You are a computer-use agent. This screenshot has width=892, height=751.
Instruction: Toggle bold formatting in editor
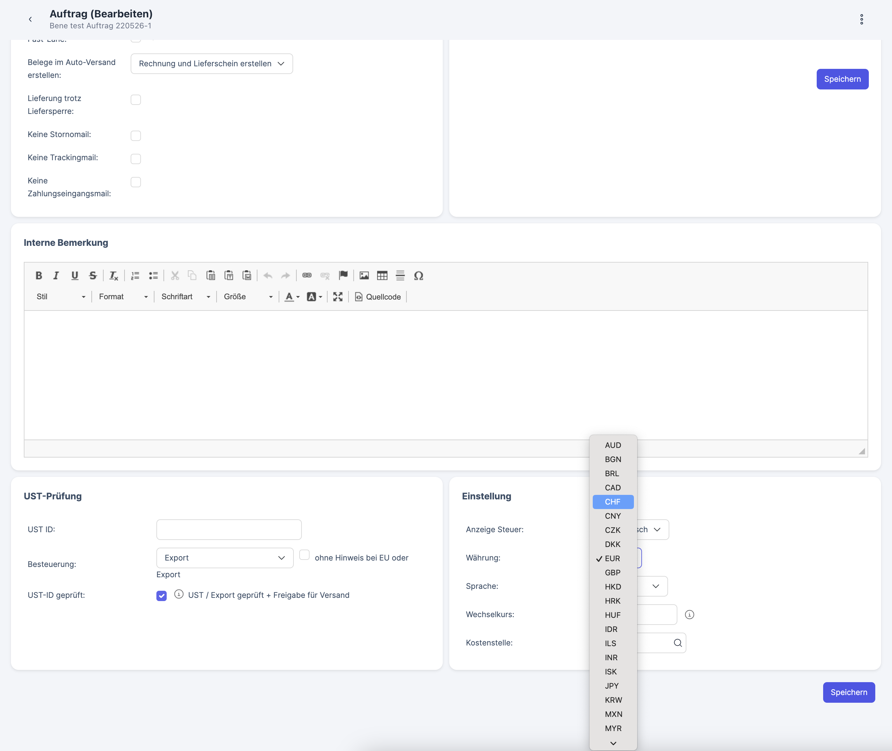point(39,275)
